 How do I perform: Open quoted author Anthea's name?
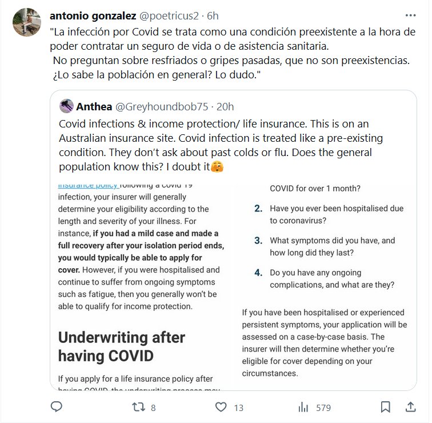tap(95, 106)
